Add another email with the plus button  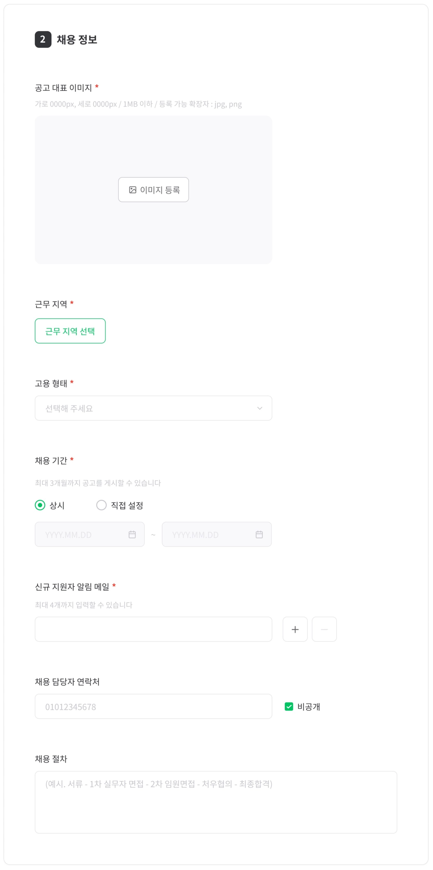(x=295, y=629)
